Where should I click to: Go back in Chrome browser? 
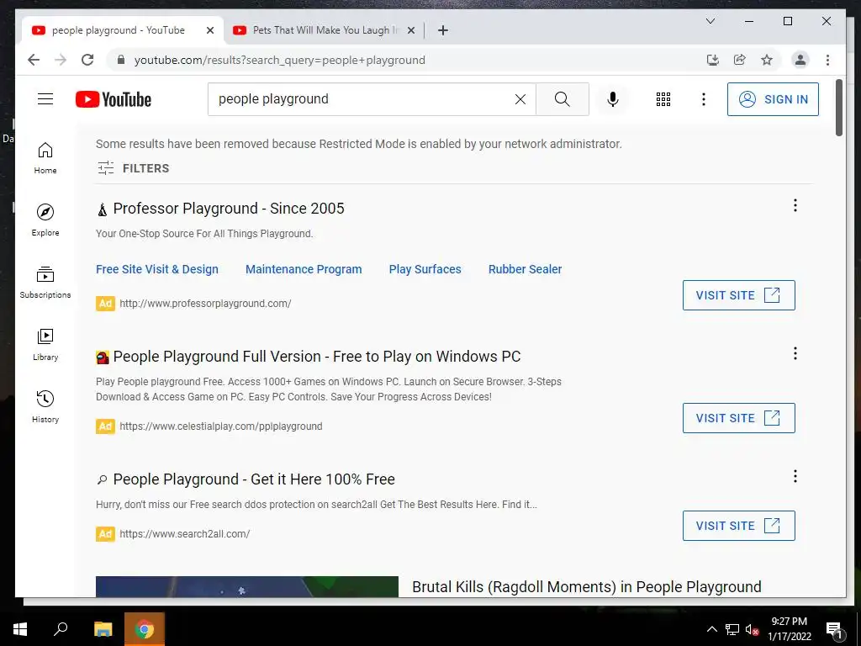click(x=34, y=60)
